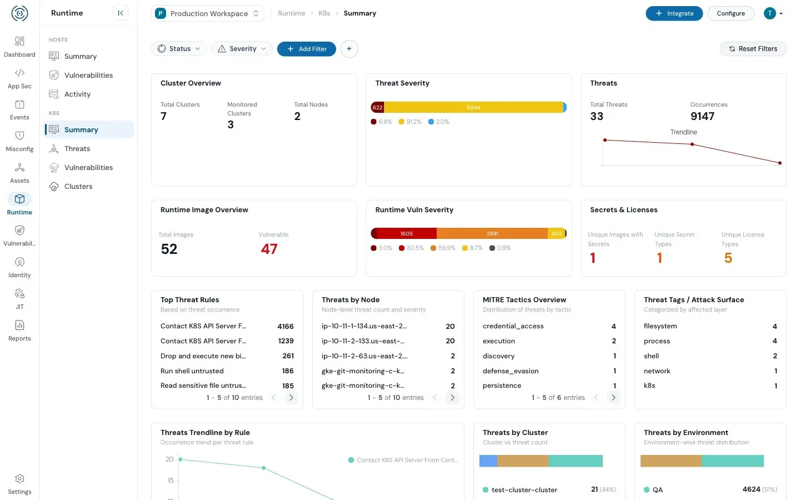
Task: Open Vulnerabilities icon in main rail
Action: pos(19,230)
